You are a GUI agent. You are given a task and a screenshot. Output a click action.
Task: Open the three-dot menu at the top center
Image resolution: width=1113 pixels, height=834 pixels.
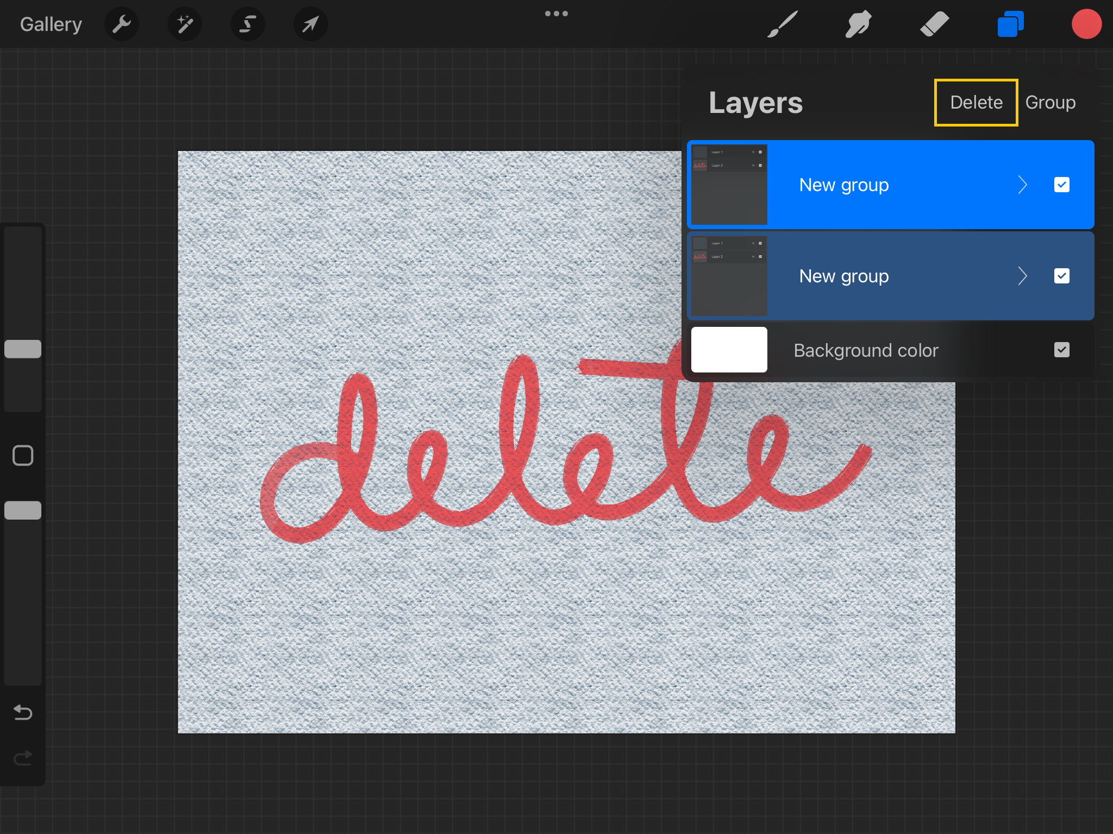pos(556,14)
